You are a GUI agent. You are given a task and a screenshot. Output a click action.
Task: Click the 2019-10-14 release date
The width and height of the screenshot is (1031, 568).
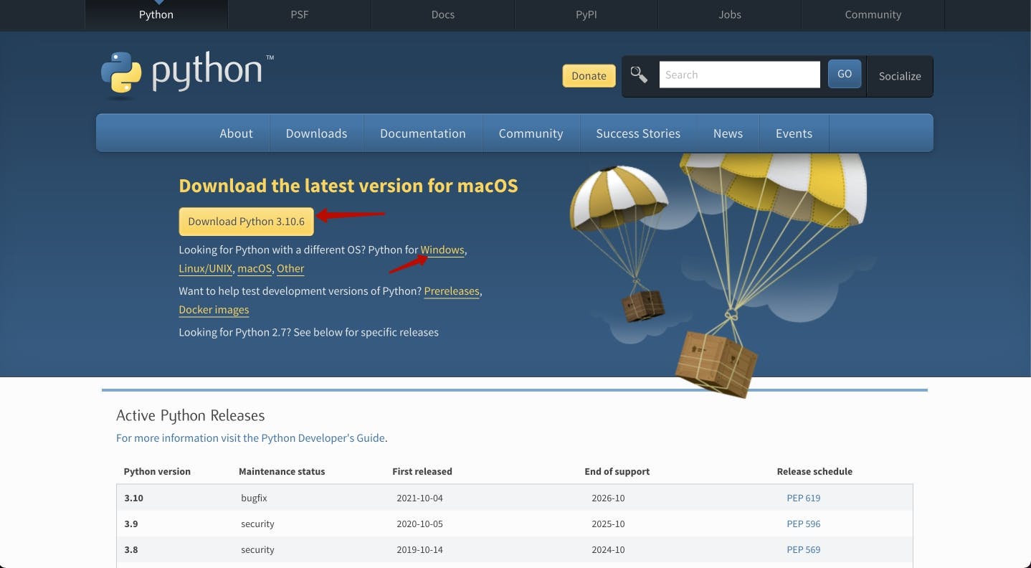tap(419, 549)
